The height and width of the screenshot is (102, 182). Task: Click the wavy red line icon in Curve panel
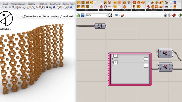pyautogui.click(x=109, y=7)
